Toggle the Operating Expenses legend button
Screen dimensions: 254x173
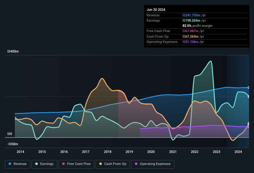pos(153,164)
